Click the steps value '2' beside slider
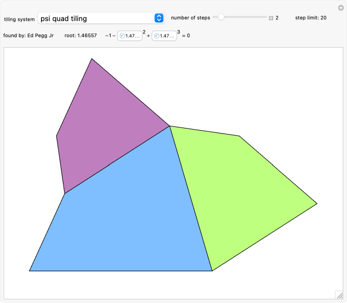This screenshot has width=347, height=303. coord(277,18)
